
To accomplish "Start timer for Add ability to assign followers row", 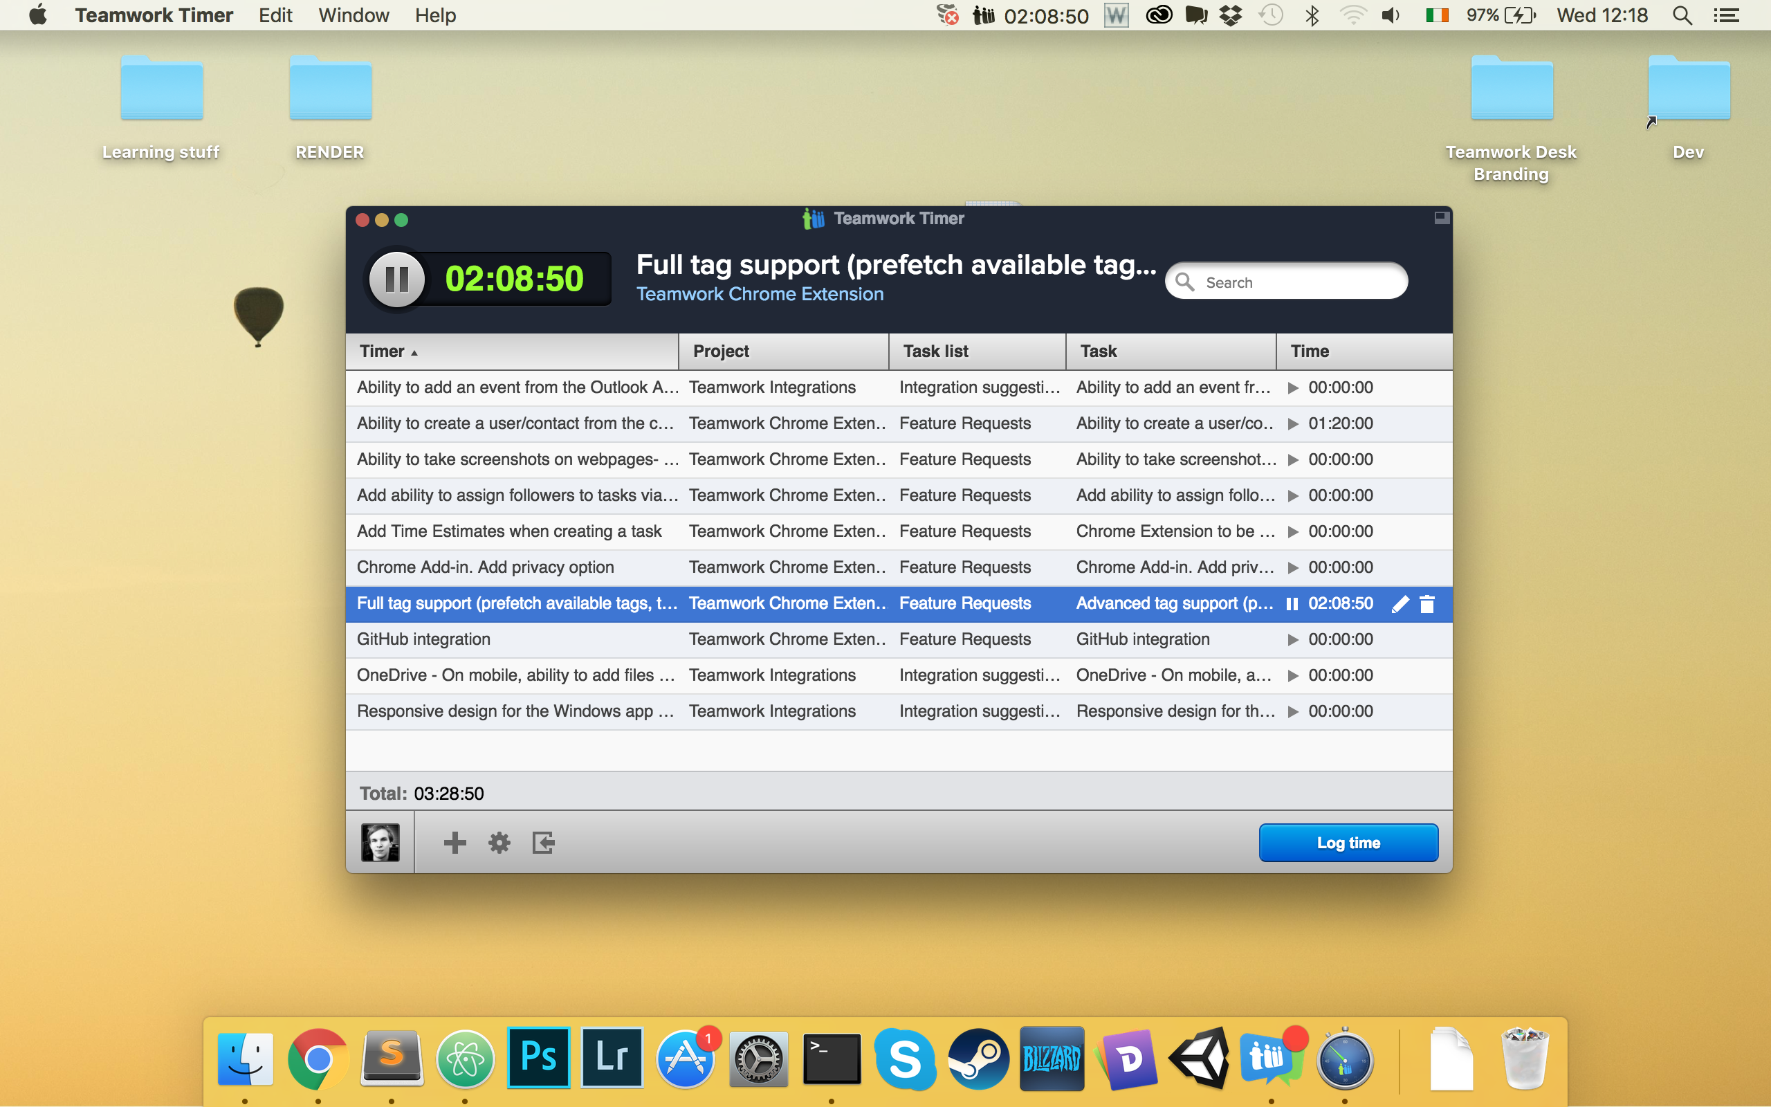I will [x=1293, y=495].
